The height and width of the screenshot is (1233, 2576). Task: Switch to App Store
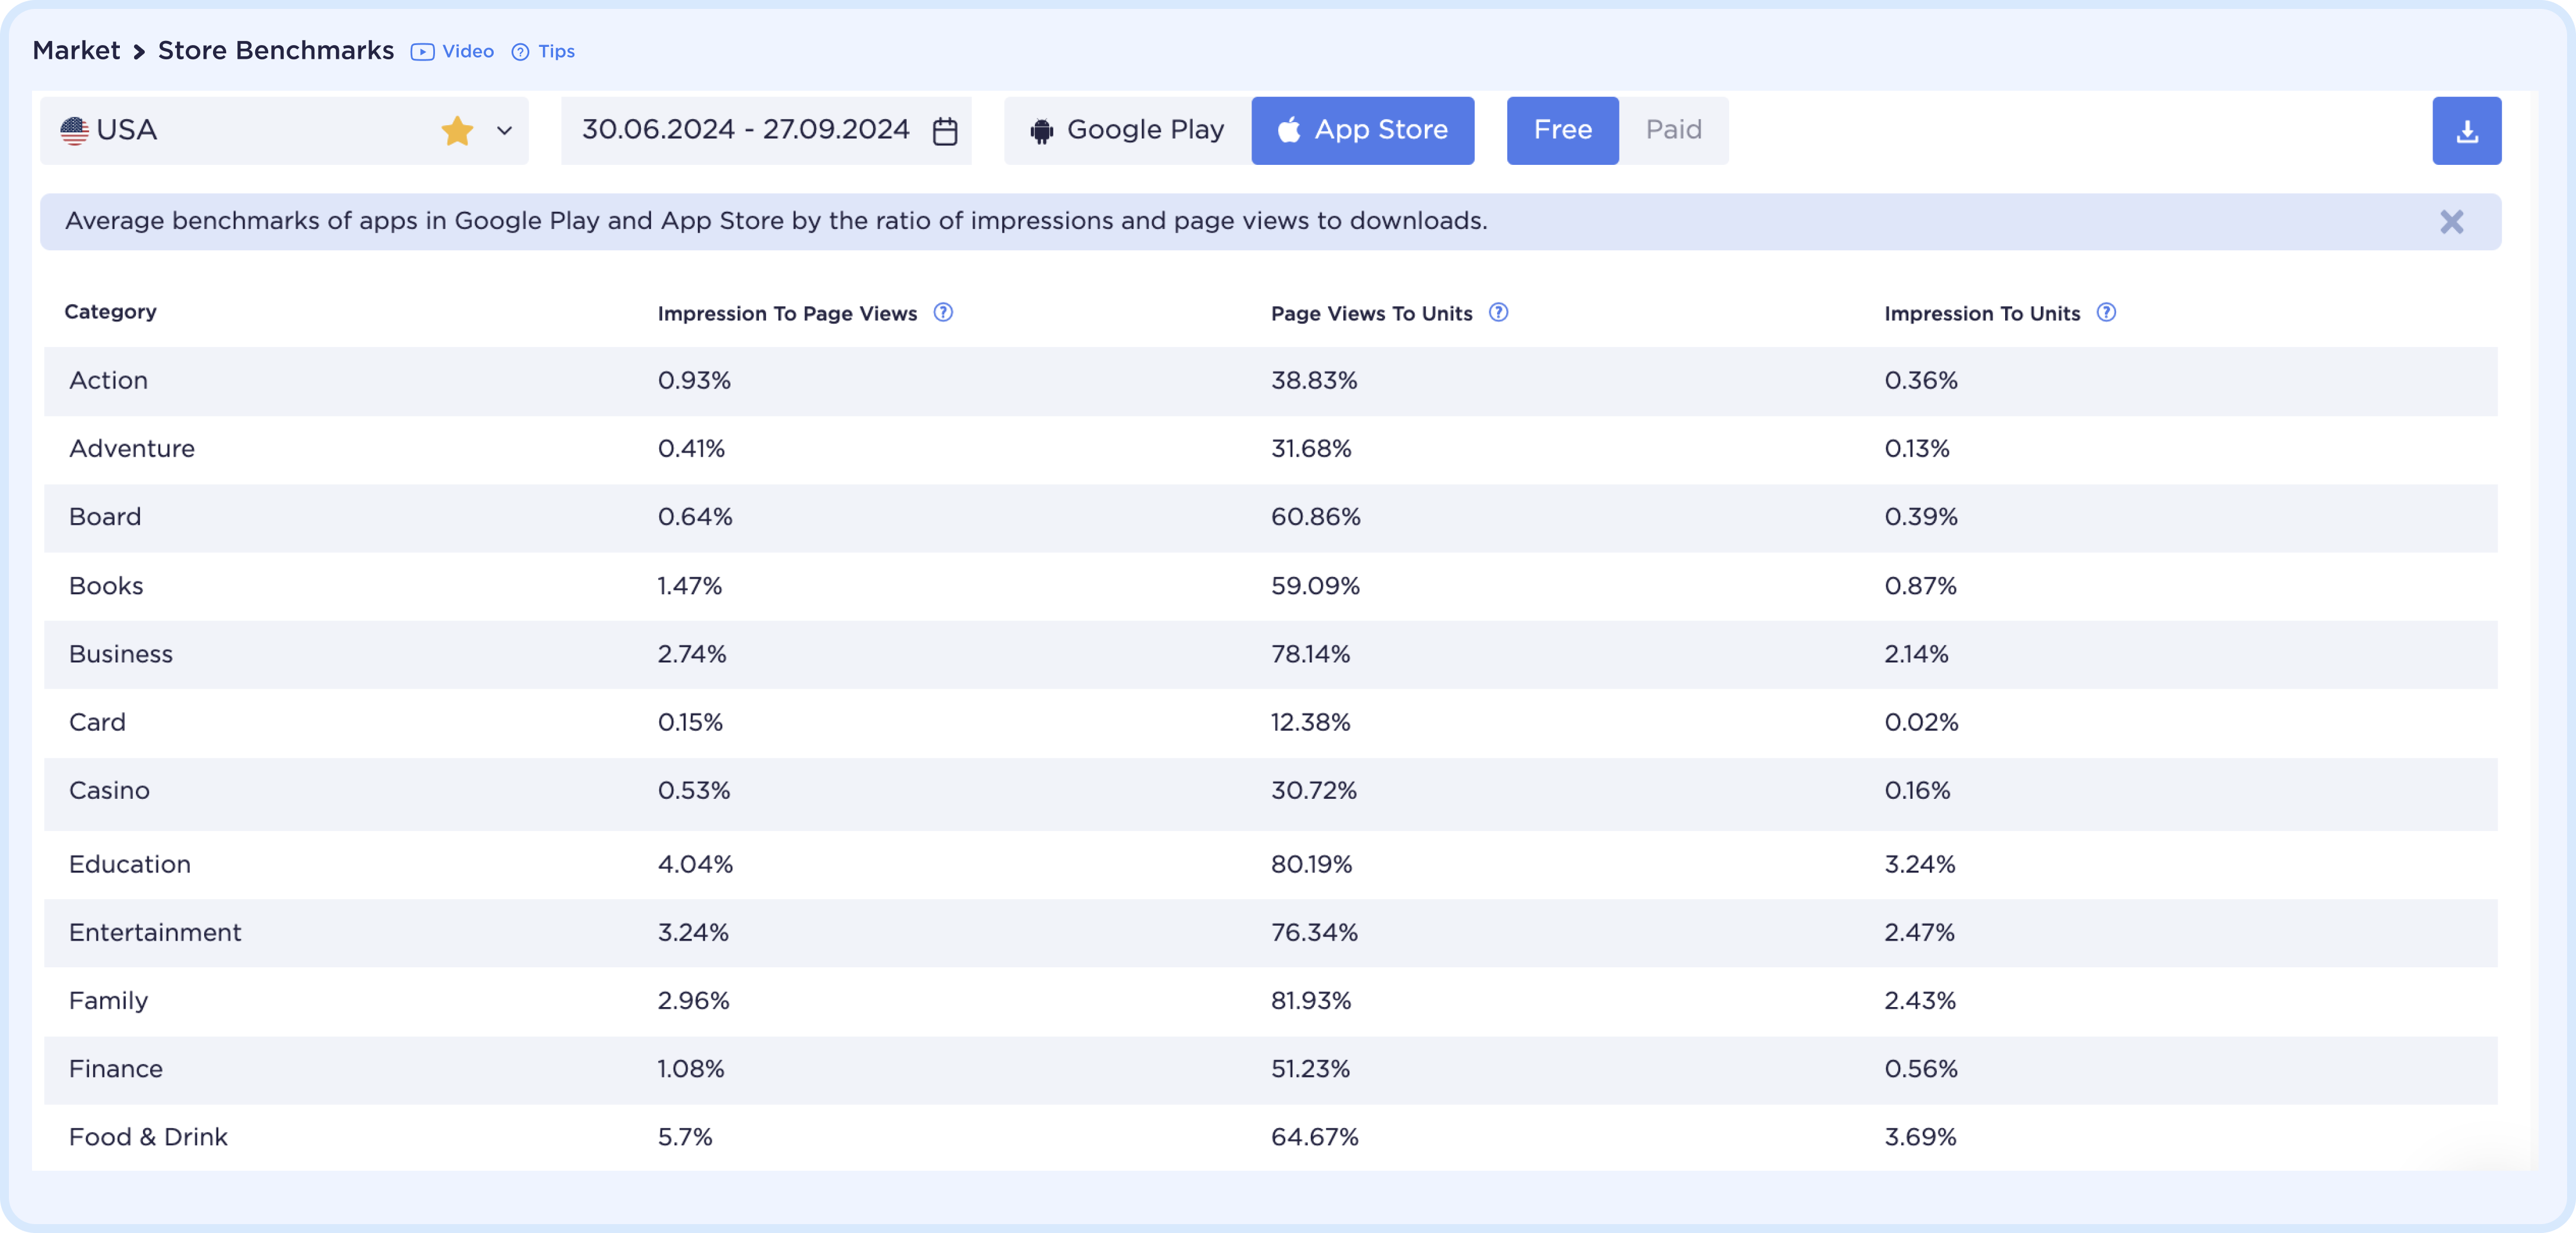(x=1362, y=130)
